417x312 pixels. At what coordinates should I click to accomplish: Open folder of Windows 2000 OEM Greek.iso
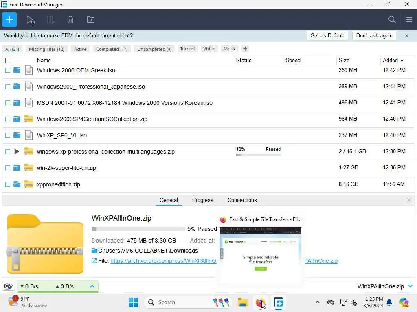pos(17,70)
